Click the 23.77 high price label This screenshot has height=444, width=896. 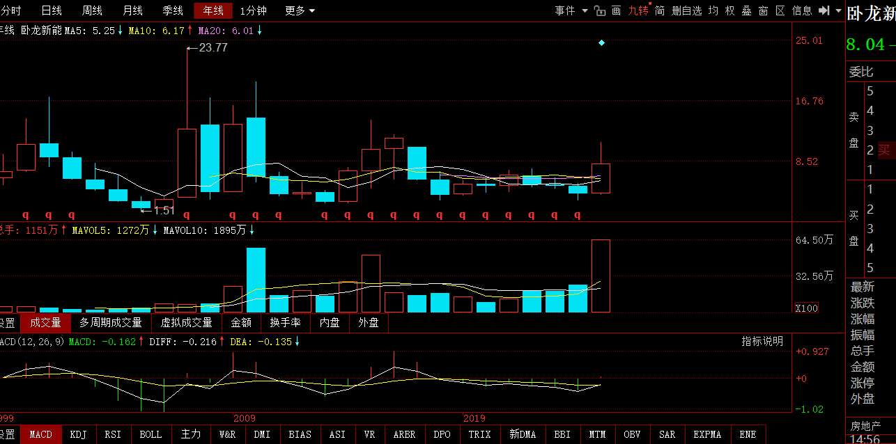pos(213,48)
